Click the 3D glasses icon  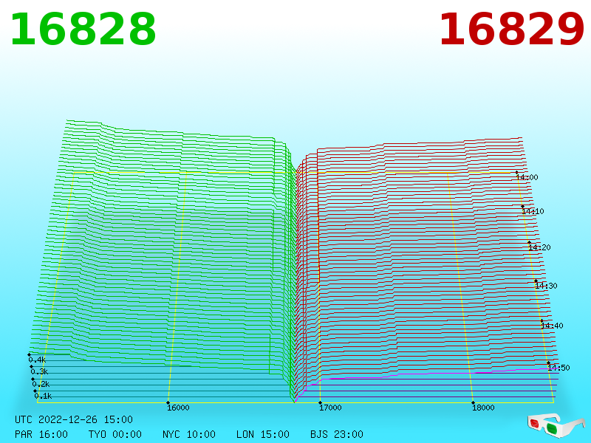(x=556, y=426)
